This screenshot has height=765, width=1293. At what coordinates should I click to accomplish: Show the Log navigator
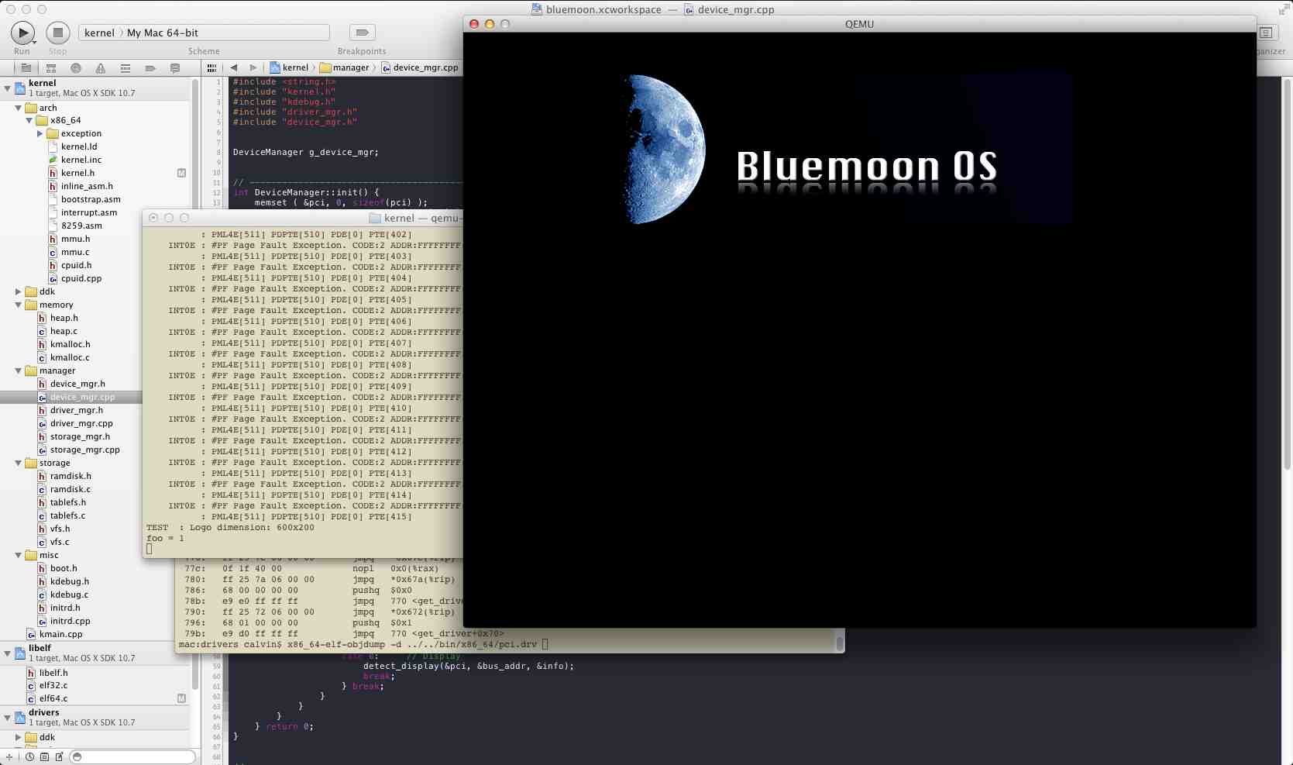point(175,68)
